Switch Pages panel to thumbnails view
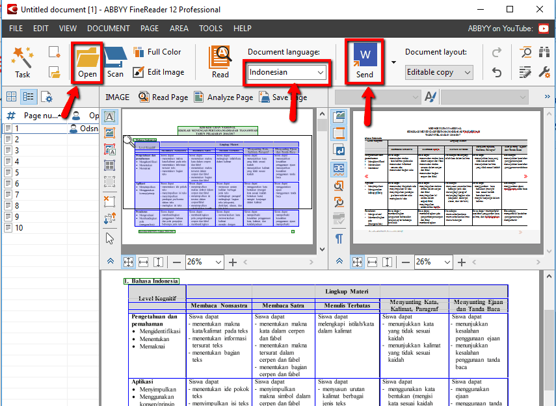Image resolution: width=556 pixels, height=406 pixels. 10,97
